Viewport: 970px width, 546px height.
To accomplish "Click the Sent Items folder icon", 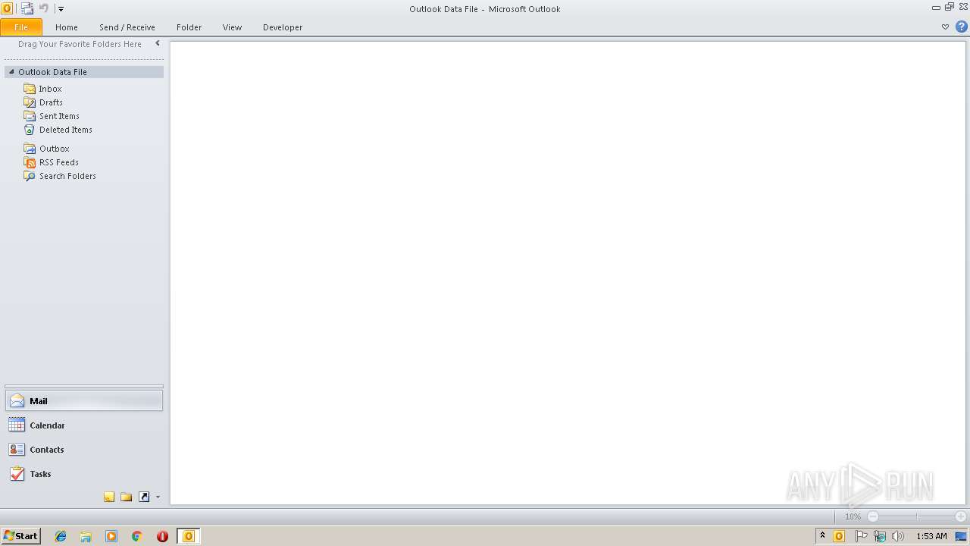I will (30, 116).
